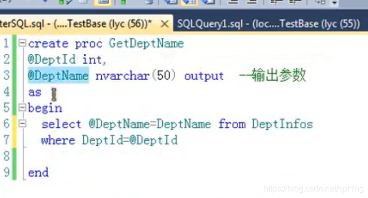Click the 'nvarchar' type on line 3
The height and width of the screenshot is (198, 368).
click(122, 76)
